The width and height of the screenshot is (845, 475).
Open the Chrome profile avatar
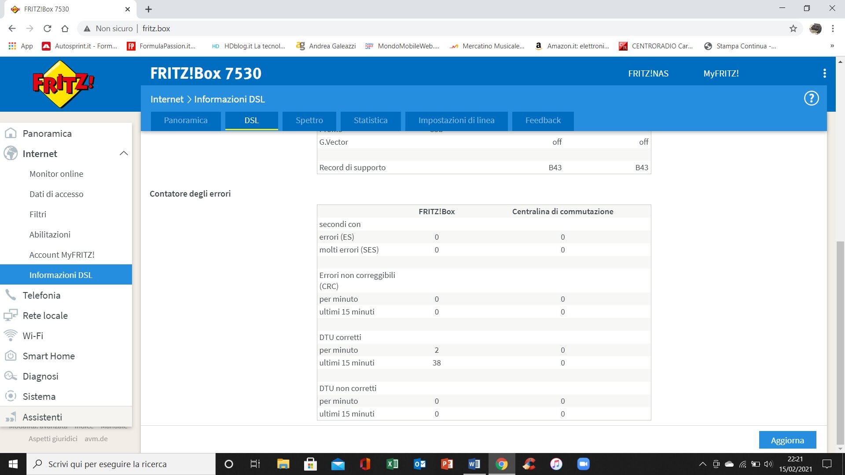point(815,29)
